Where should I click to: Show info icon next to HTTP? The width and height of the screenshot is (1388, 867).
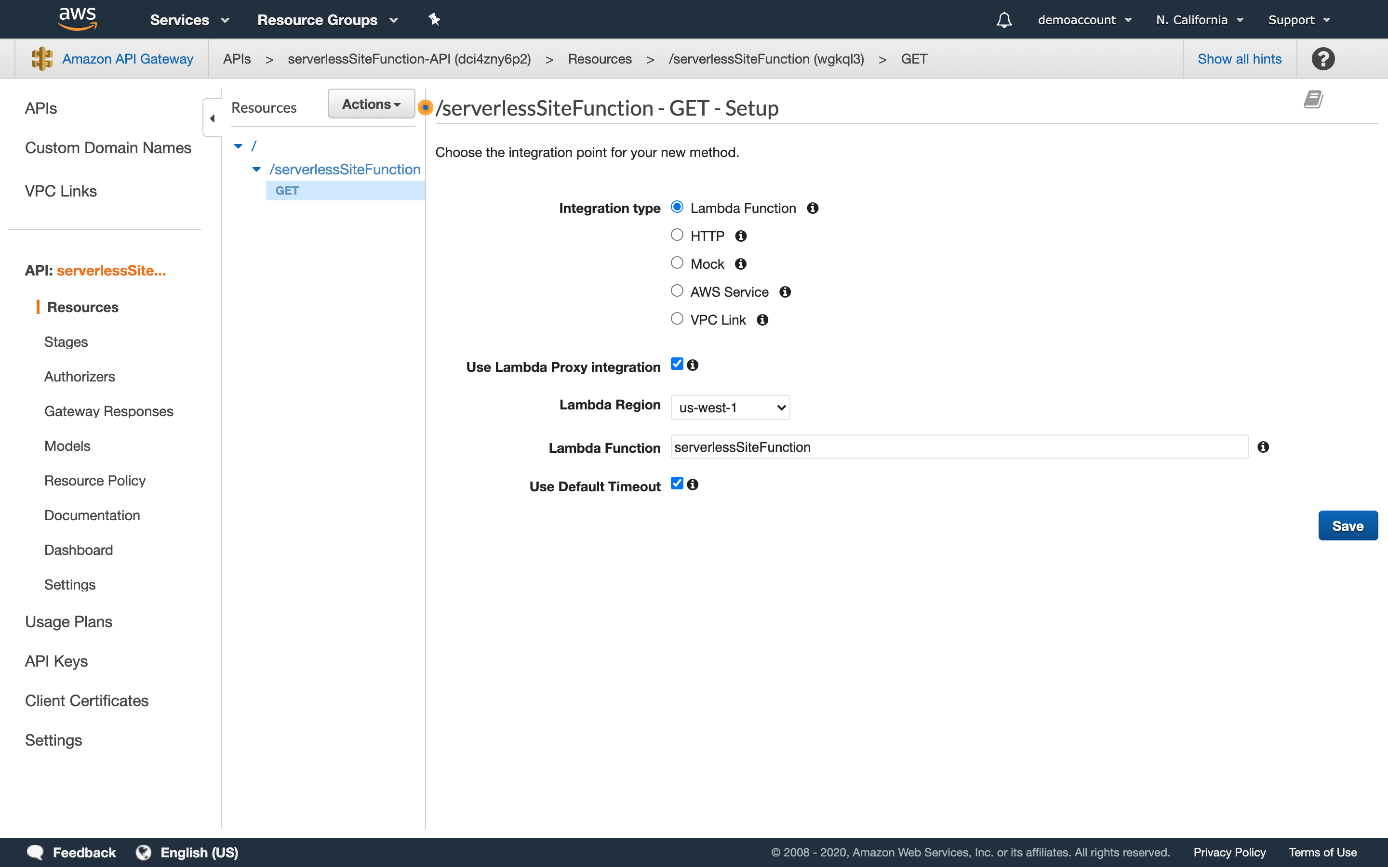740,236
